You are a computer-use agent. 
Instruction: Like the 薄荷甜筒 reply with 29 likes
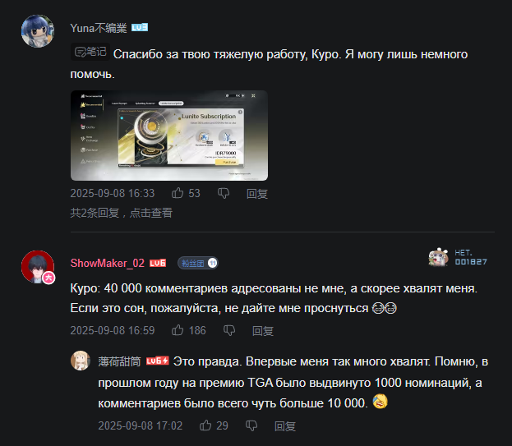205,425
